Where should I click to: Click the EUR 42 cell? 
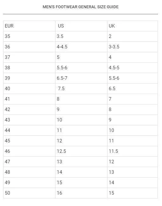tap(29, 109)
